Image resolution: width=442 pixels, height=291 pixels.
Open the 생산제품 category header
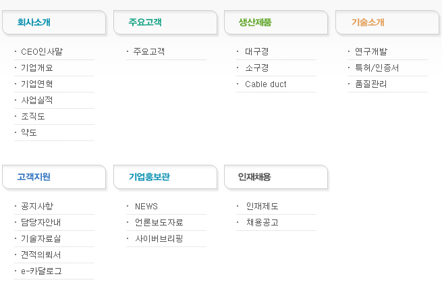click(255, 22)
